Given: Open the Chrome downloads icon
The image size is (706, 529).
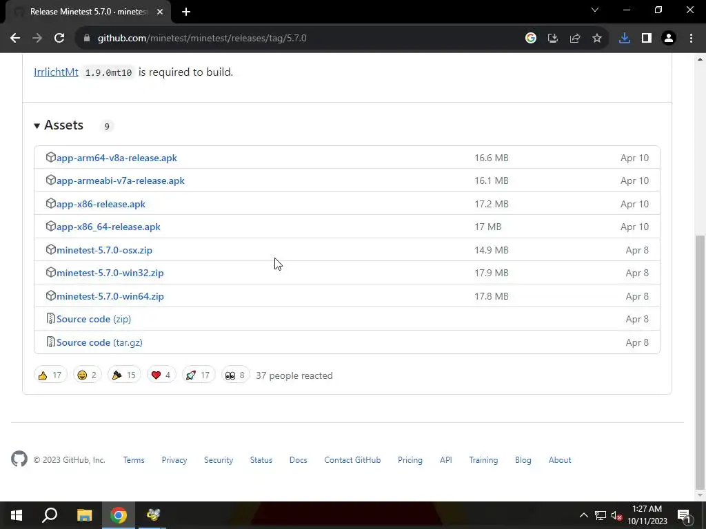Looking at the screenshot, I should [x=625, y=39].
